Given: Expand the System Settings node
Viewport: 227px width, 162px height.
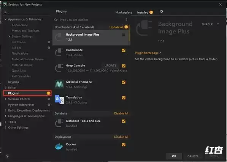Looking at the screenshot, I should point(9,36).
